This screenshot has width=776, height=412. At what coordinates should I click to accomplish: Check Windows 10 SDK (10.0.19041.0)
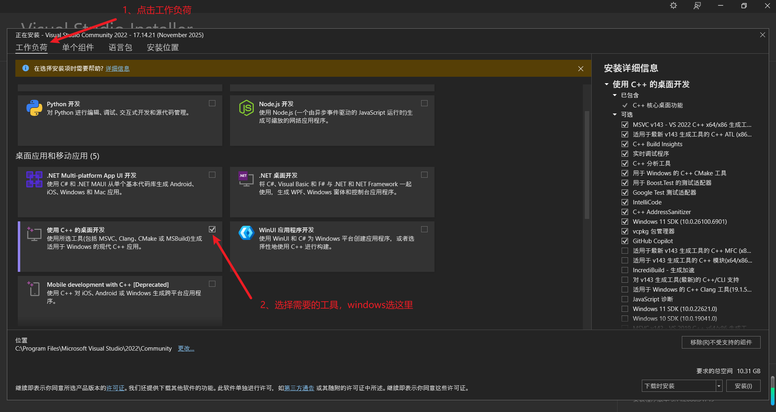625,319
